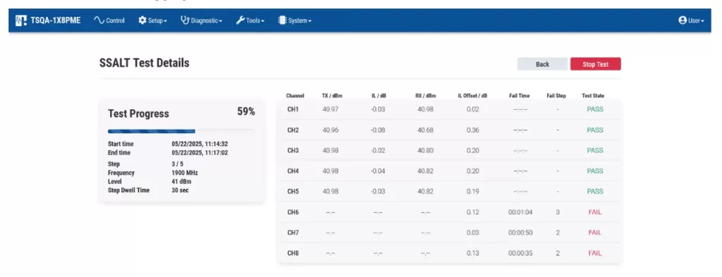Click the User account avatar icon

(683, 20)
